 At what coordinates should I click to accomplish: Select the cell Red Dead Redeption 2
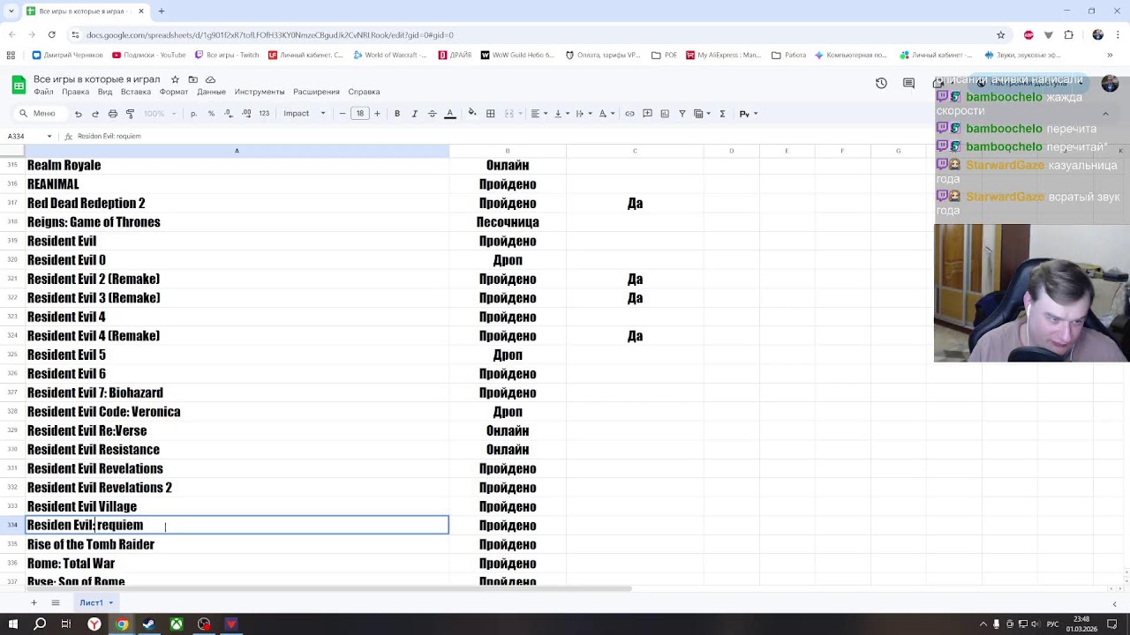[237, 203]
